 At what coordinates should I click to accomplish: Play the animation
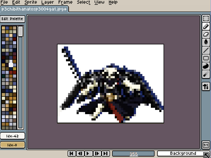(x=89, y=154)
